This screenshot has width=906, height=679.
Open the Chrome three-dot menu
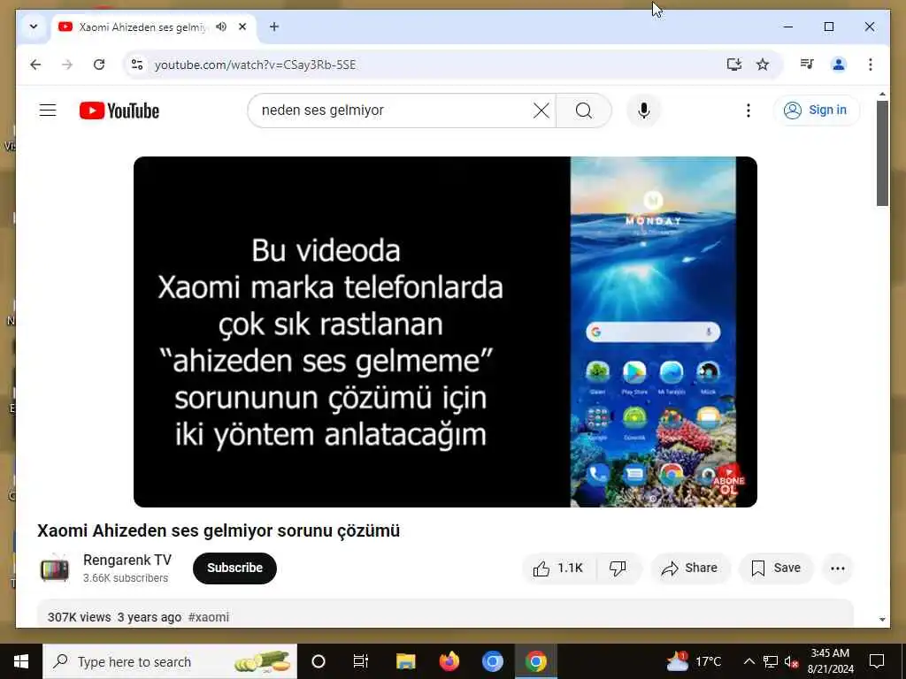click(x=871, y=65)
